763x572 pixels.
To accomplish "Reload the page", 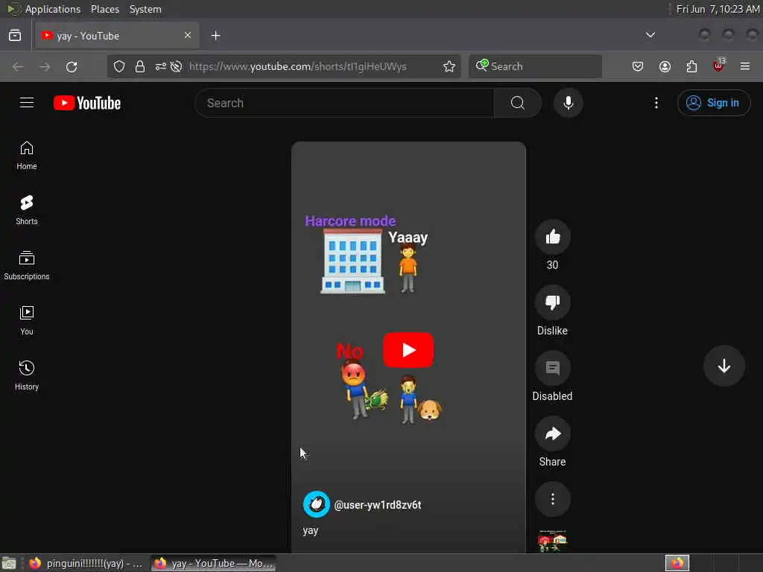I will (x=72, y=66).
